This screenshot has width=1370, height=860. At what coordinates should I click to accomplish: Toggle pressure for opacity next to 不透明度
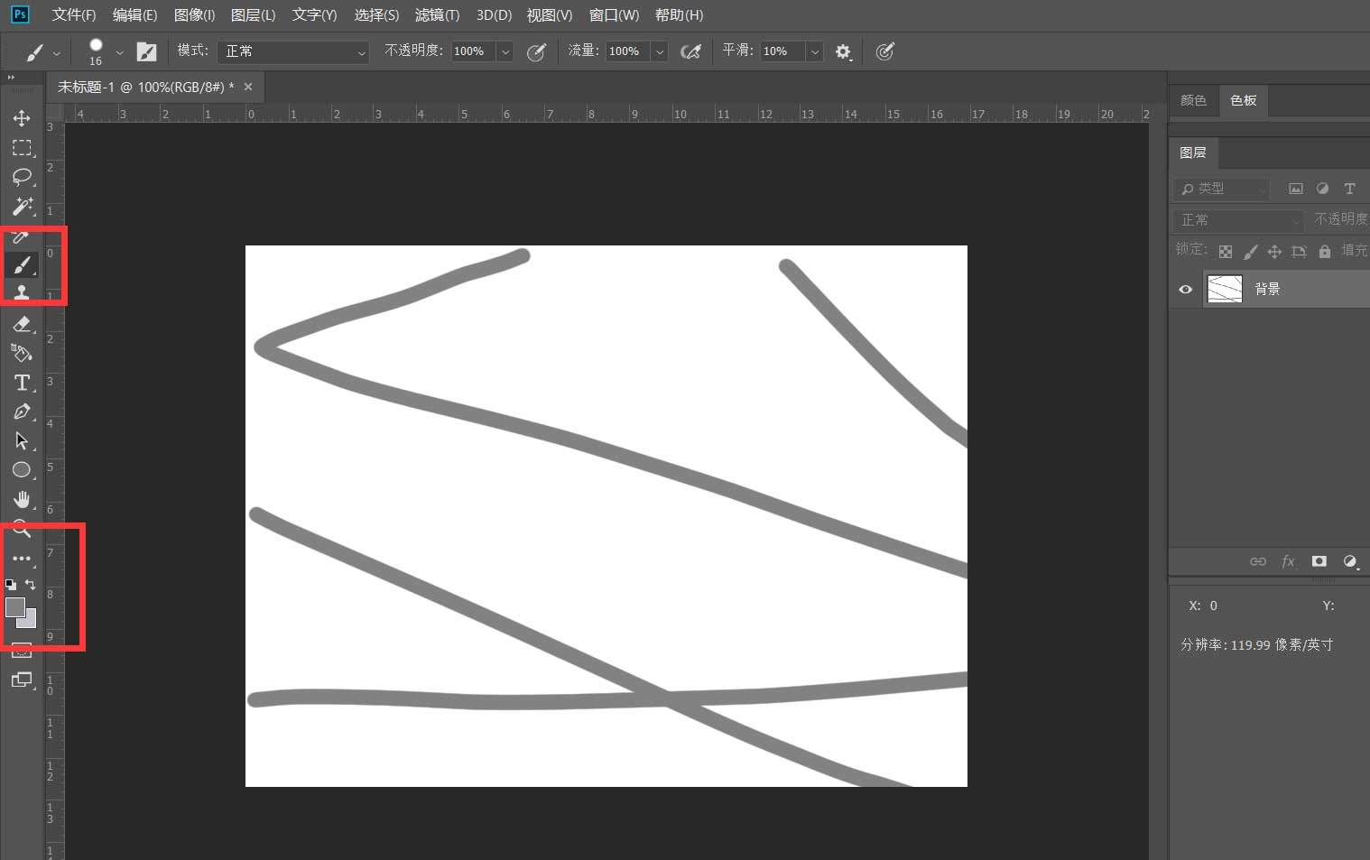pyautogui.click(x=536, y=51)
